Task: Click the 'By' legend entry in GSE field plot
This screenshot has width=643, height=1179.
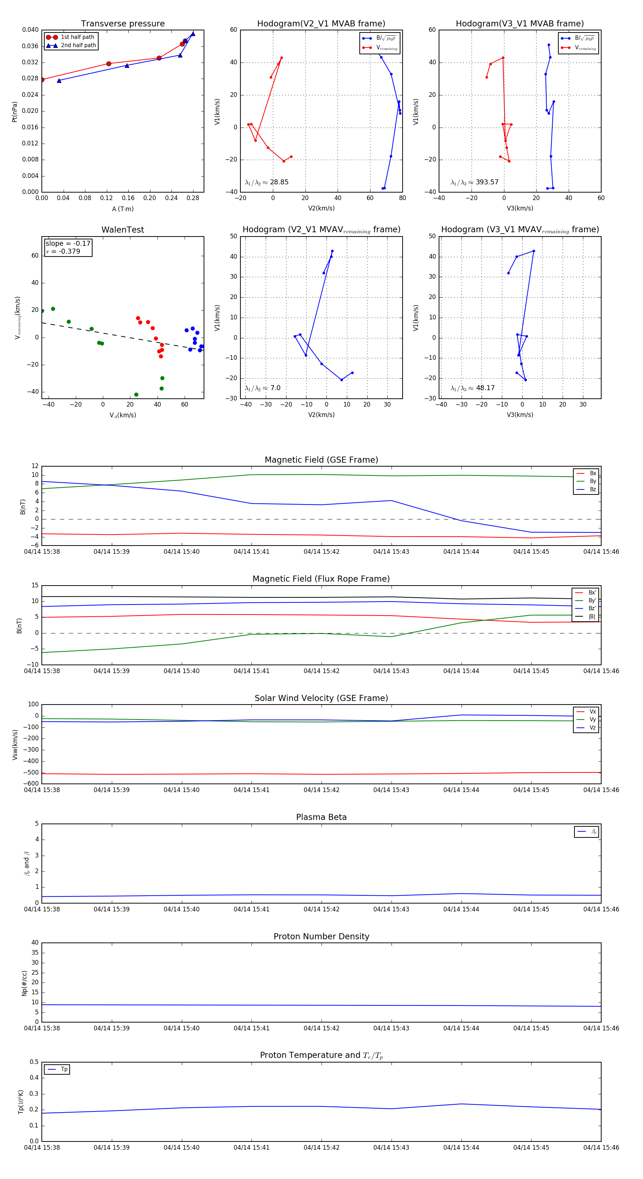Action: pos(586,482)
